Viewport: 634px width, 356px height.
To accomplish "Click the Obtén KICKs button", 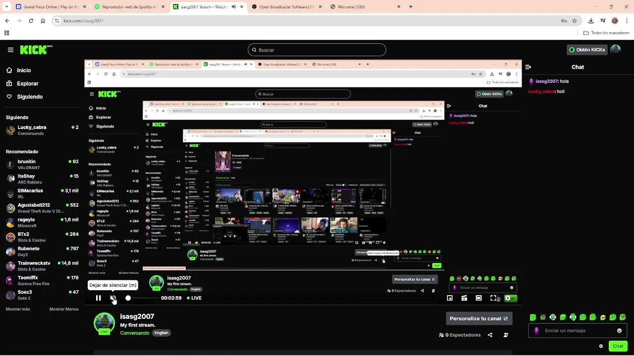I will tap(587, 50).
